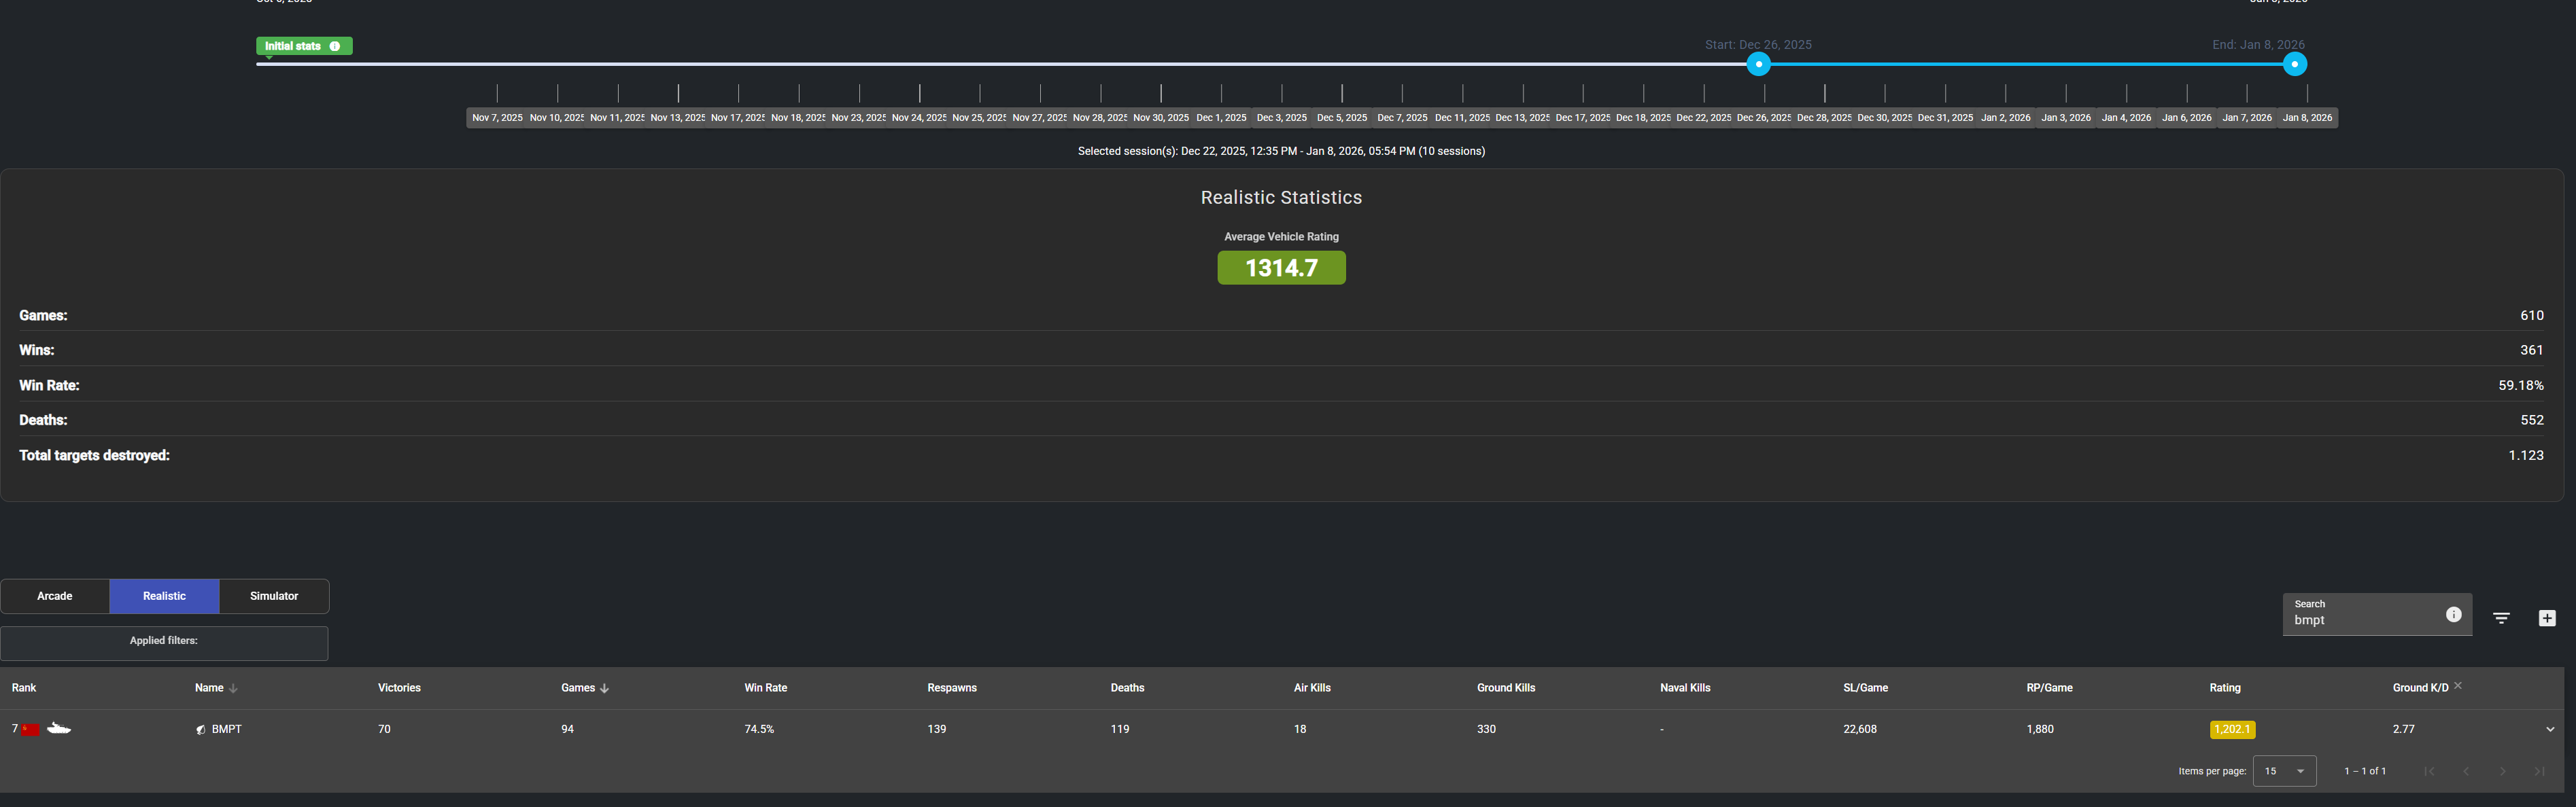
Task: Click the Name column sort arrow
Action: point(233,688)
